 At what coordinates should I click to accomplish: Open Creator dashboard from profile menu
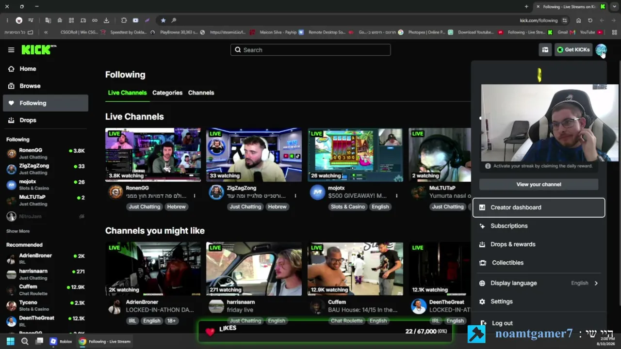pos(539,207)
